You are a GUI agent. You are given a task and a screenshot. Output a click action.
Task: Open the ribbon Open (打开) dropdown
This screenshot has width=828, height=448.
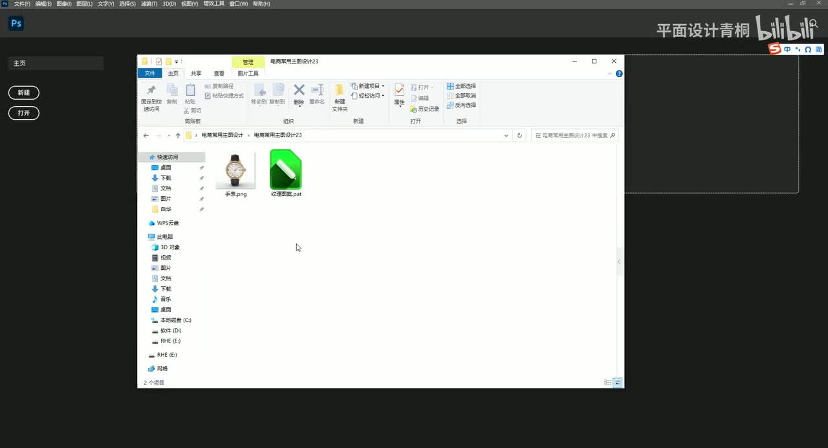pos(421,87)
